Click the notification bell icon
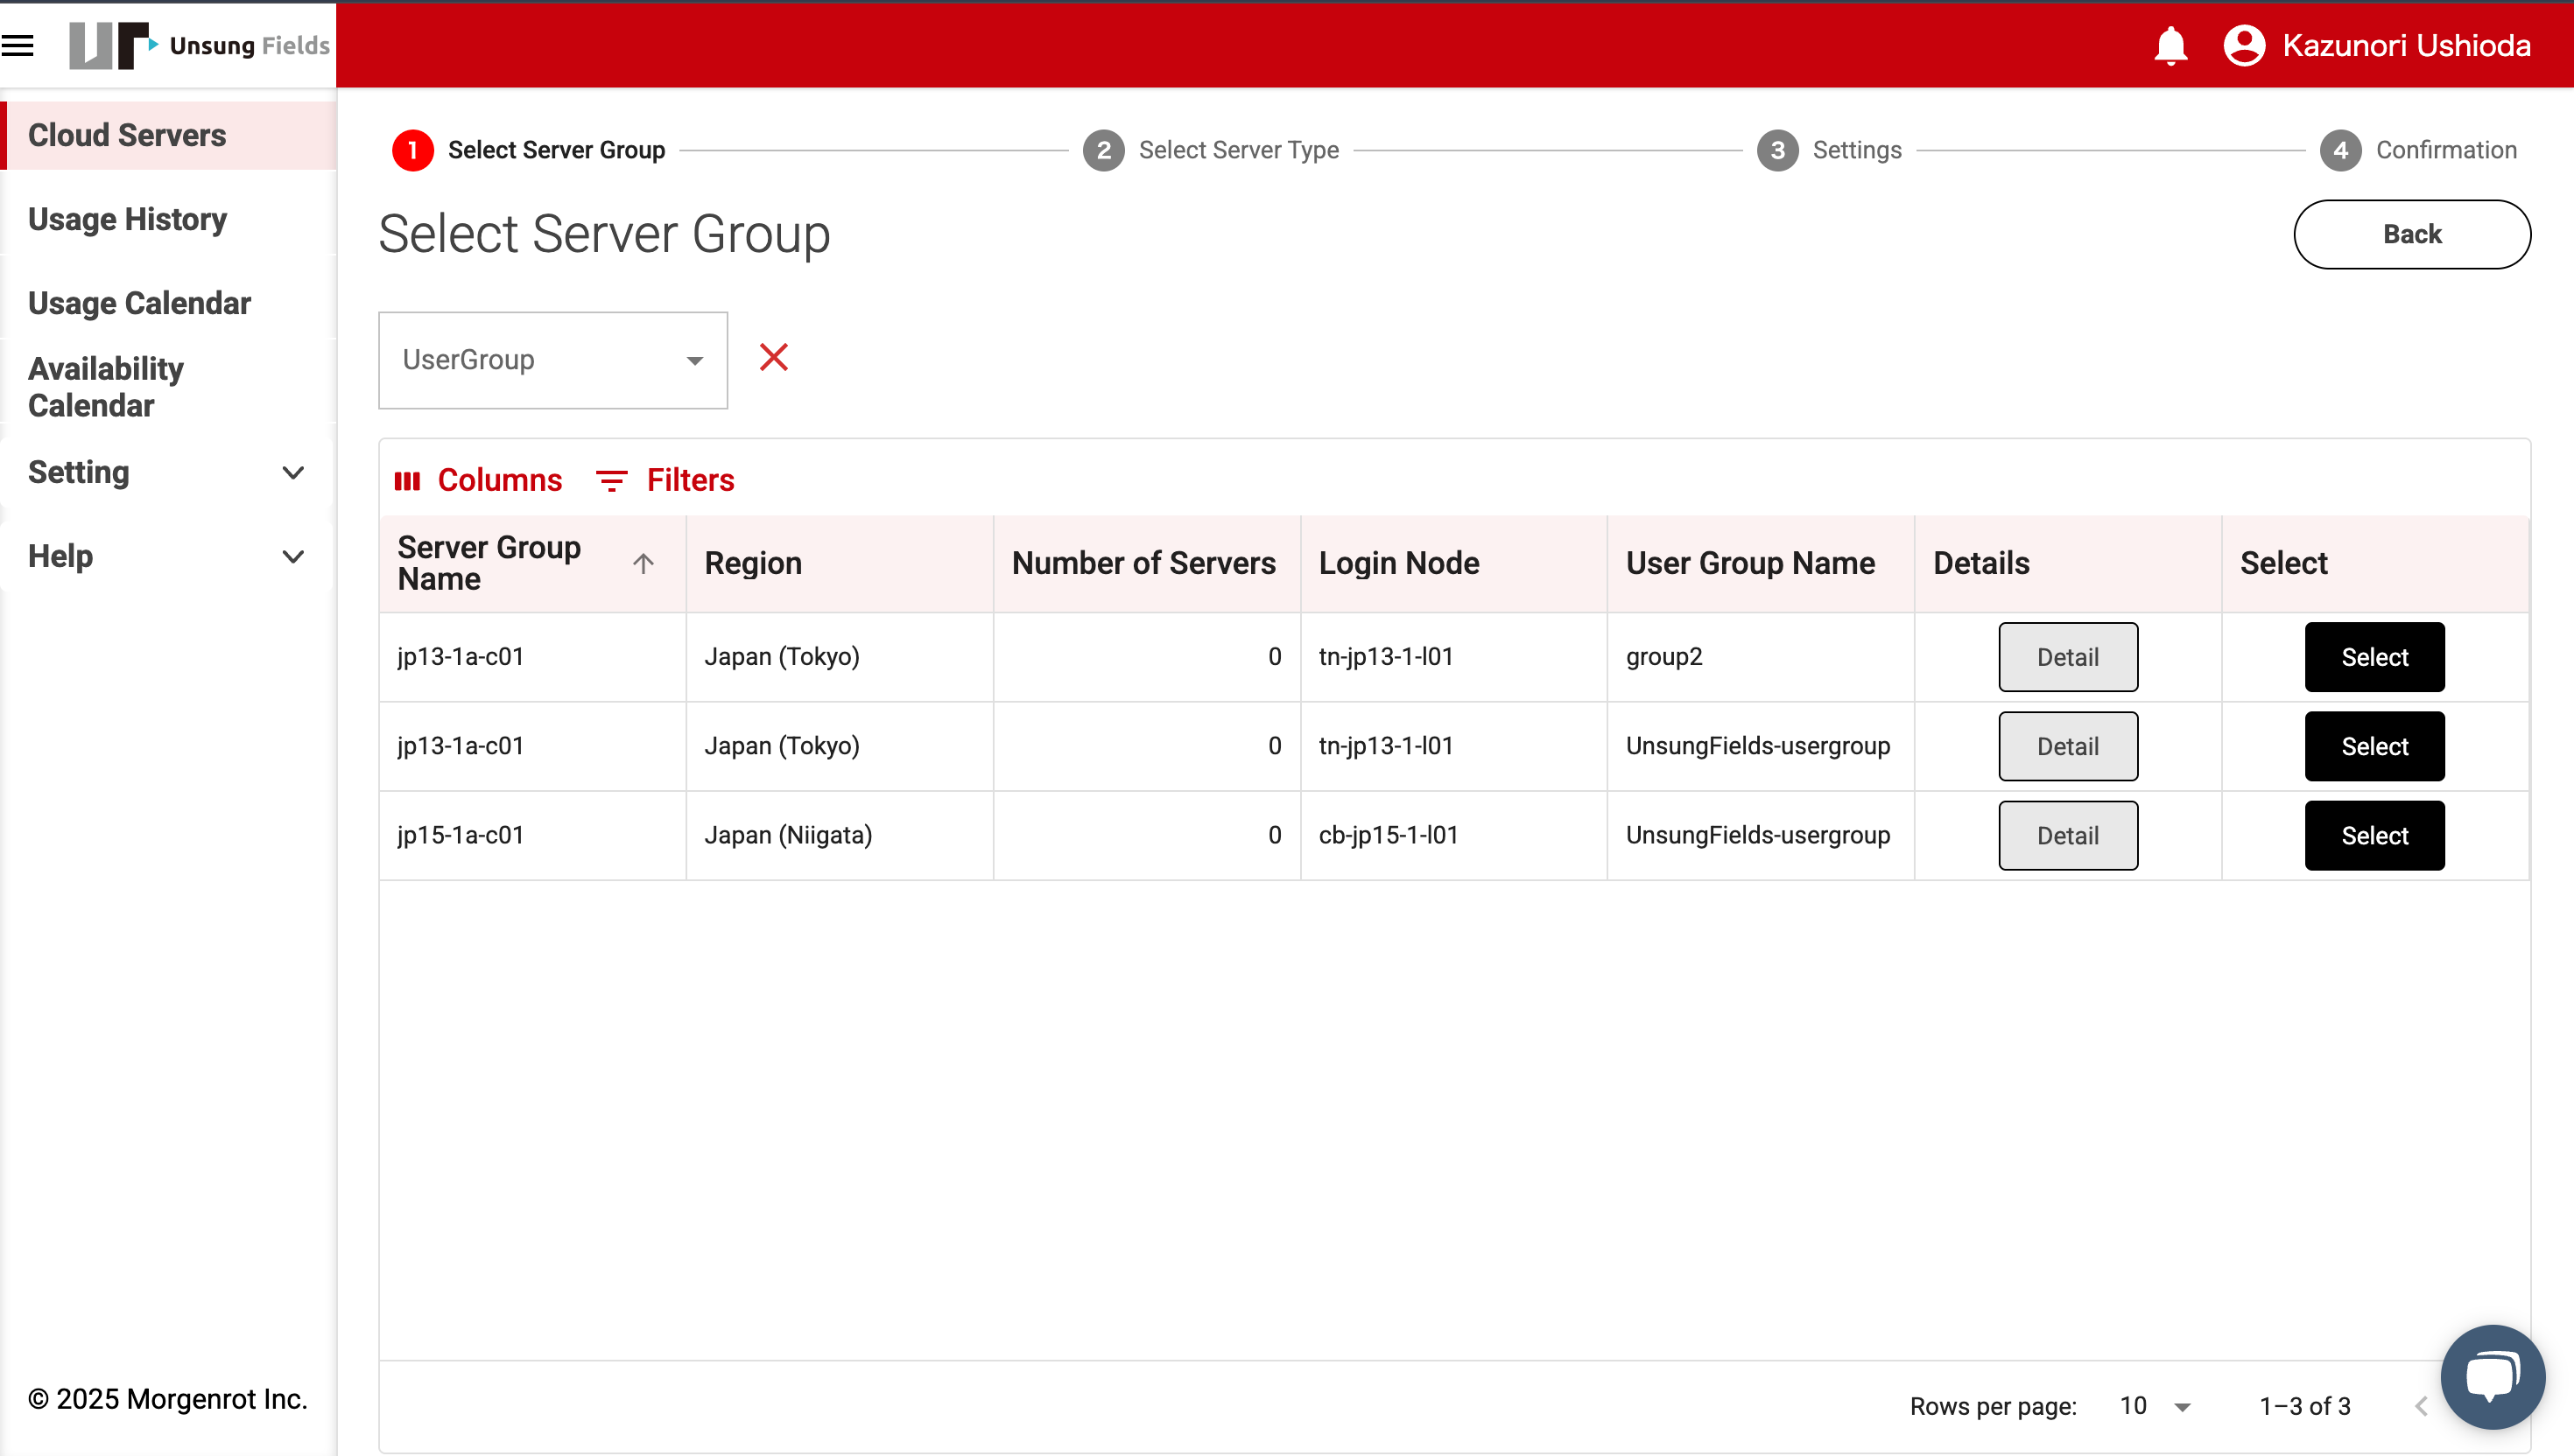2574x1456 pixels. coord(2170,45)
